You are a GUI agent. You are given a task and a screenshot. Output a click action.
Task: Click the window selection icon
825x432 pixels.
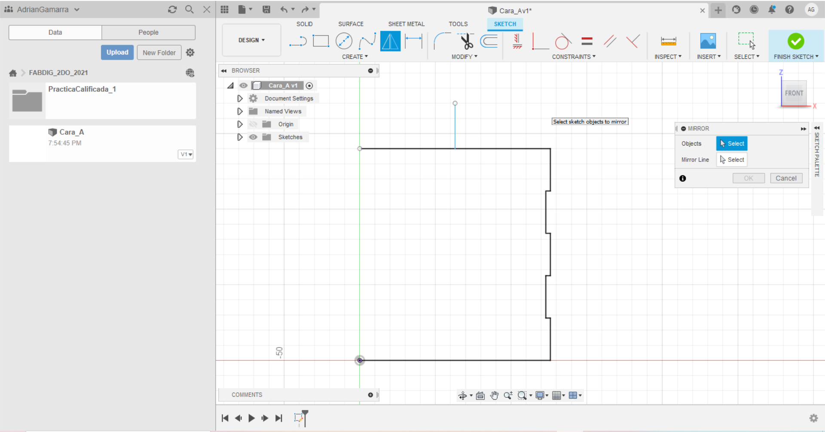747,41
